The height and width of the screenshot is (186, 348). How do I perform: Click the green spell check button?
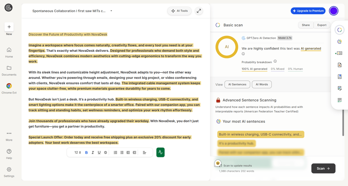[x=160, y=152]
